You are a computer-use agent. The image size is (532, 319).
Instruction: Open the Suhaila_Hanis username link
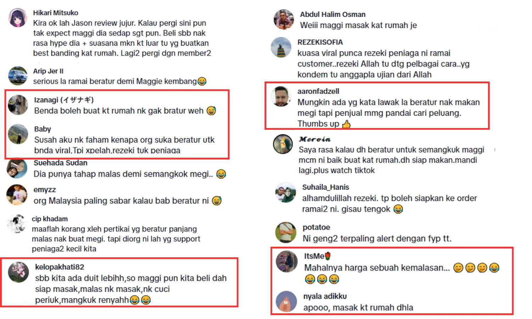326,187
